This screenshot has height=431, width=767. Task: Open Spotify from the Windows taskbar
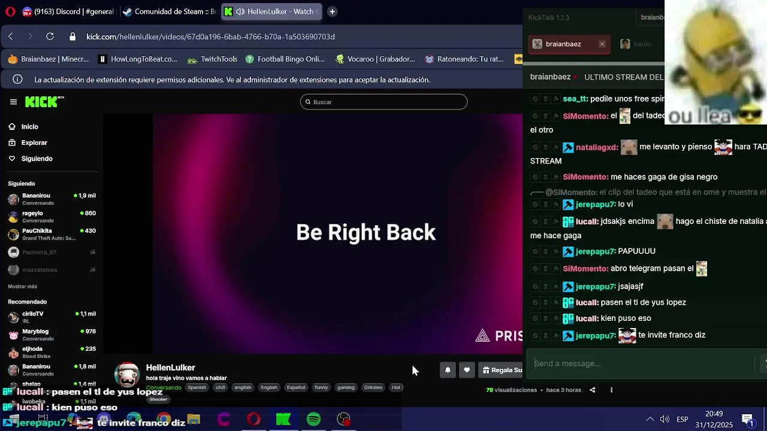click(313, 420)
